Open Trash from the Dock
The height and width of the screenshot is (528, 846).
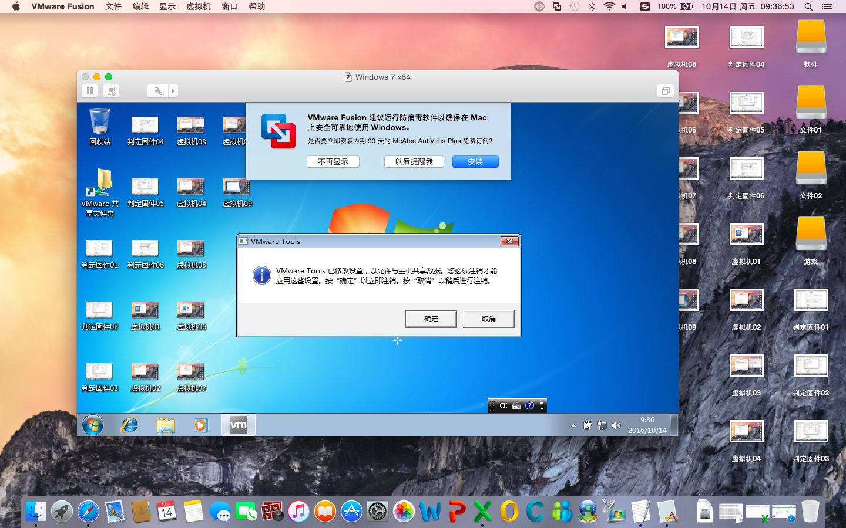810,512
